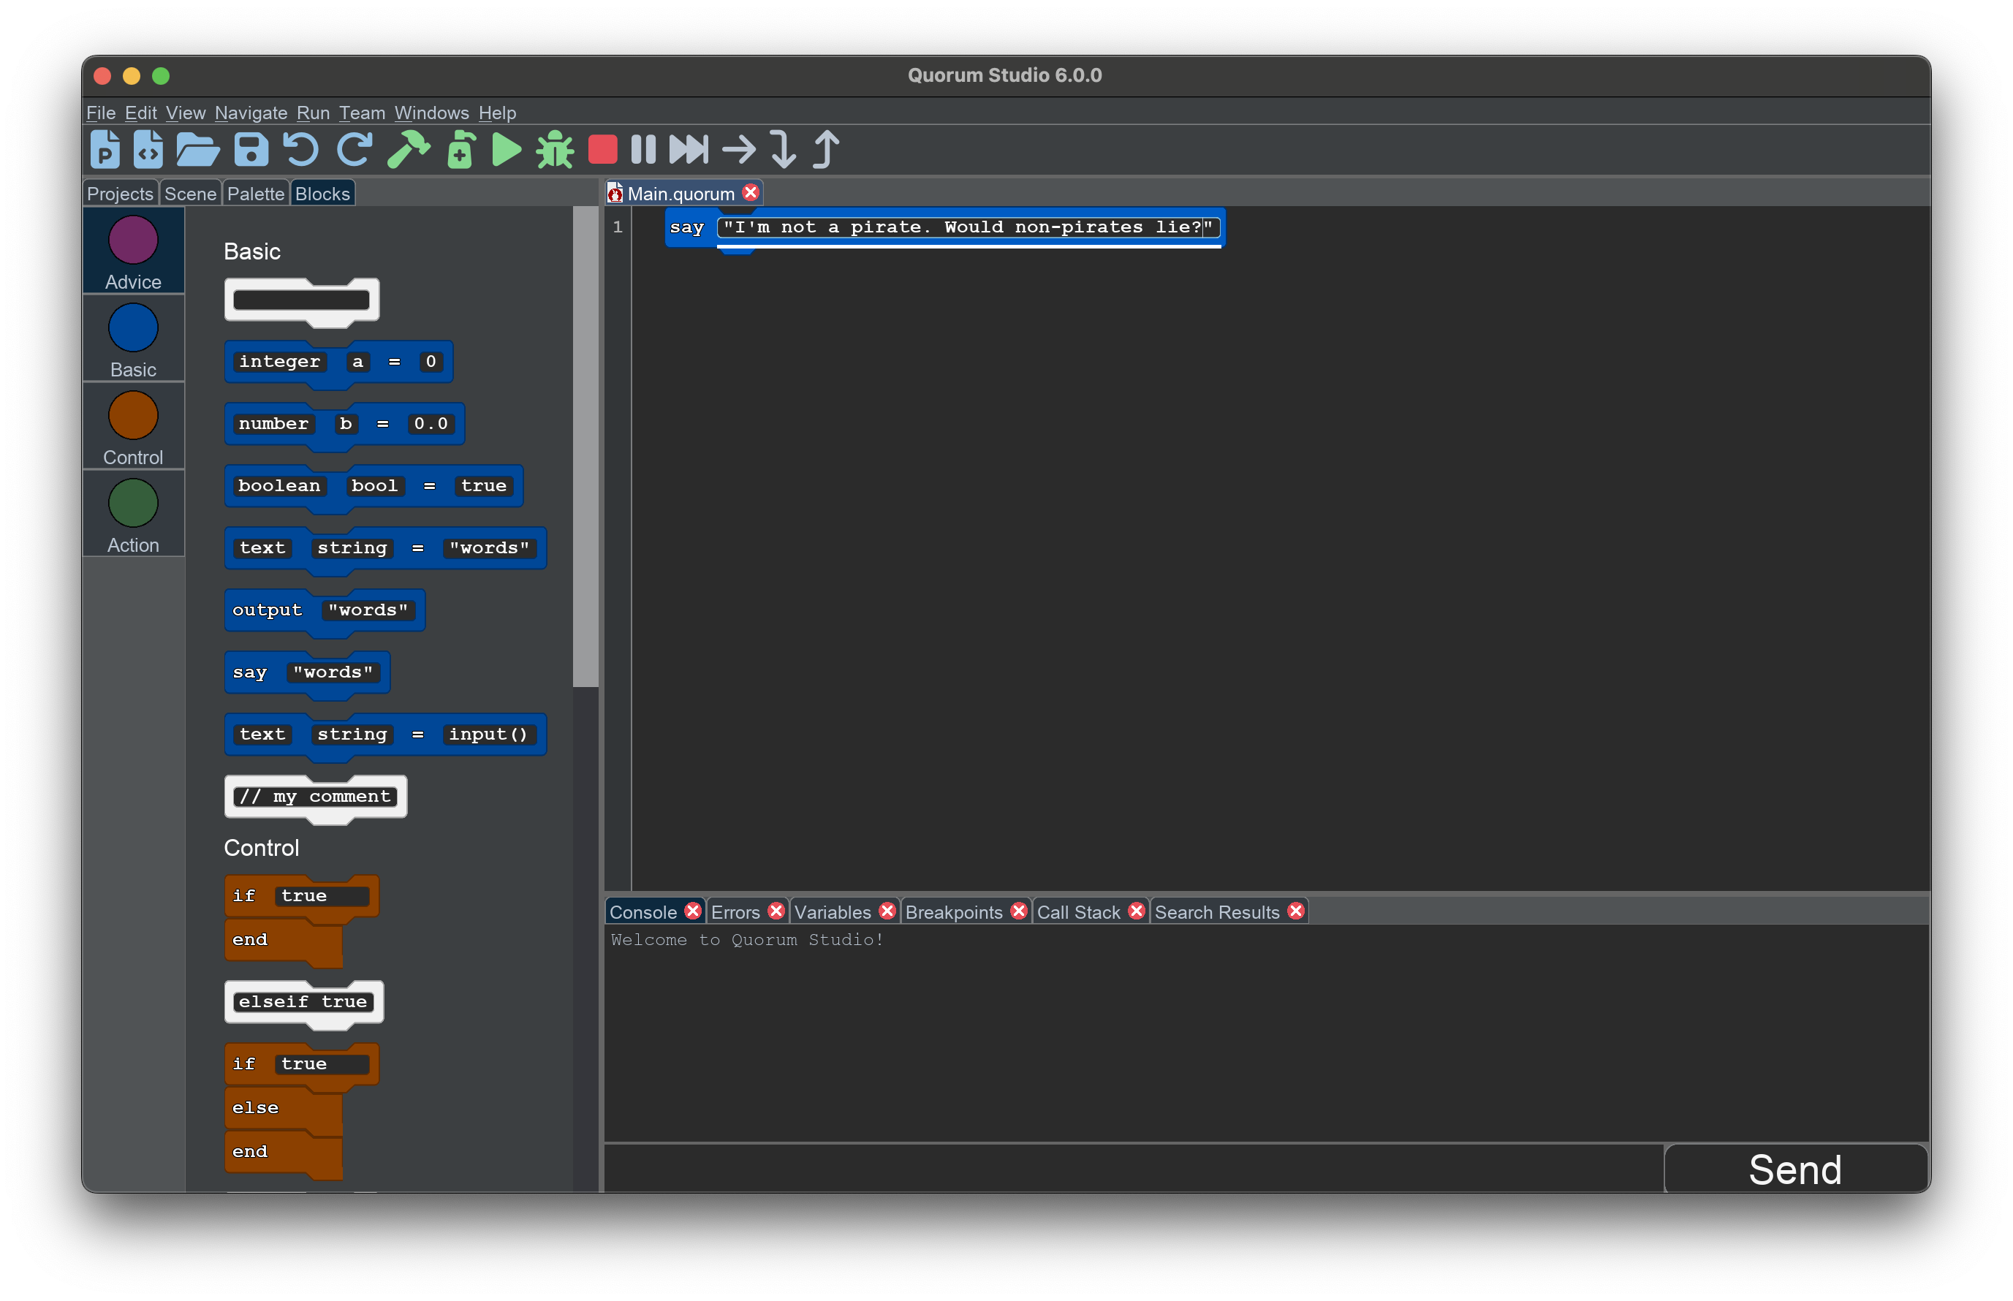Select the orange Control category
The image size is (2013, 1301).
pos(134,428)
